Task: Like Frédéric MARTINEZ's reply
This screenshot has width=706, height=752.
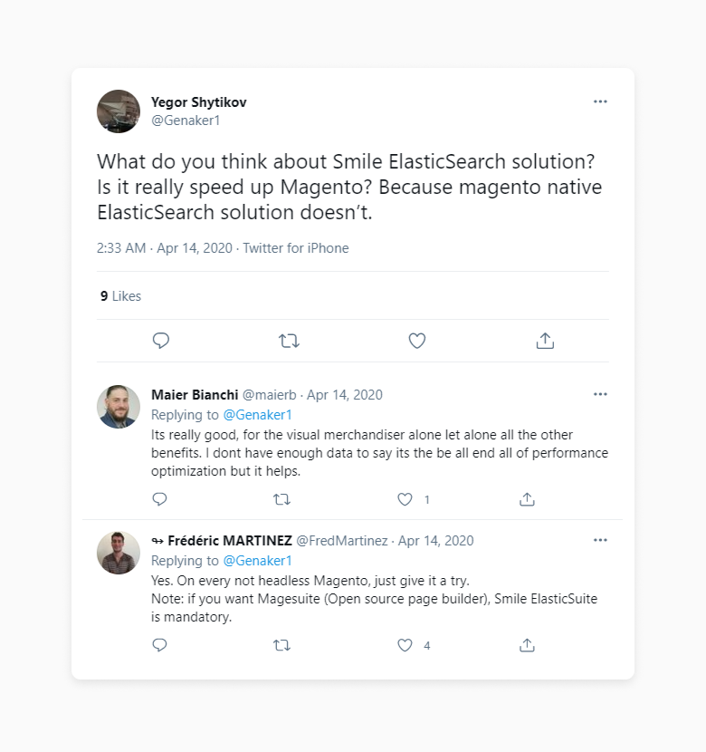Action: point(405,646)
